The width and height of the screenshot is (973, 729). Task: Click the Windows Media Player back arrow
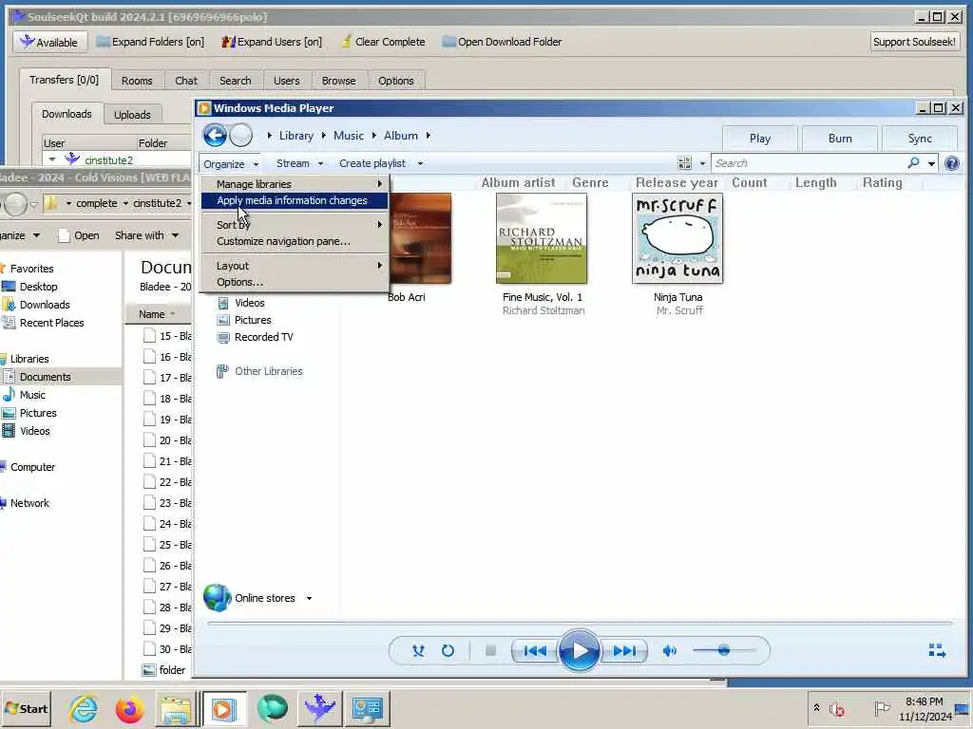pos(215,135)
